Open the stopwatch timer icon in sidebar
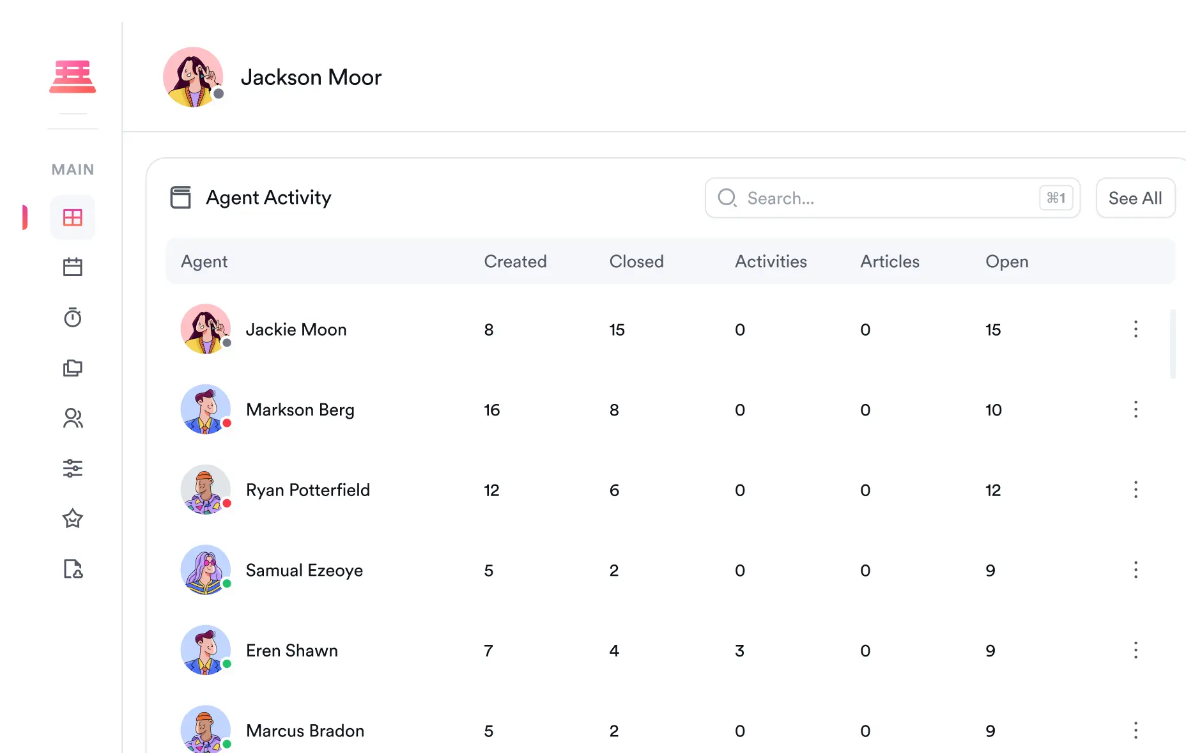The width and height of the screenshot is (1186, 753). tap(73, 317)
